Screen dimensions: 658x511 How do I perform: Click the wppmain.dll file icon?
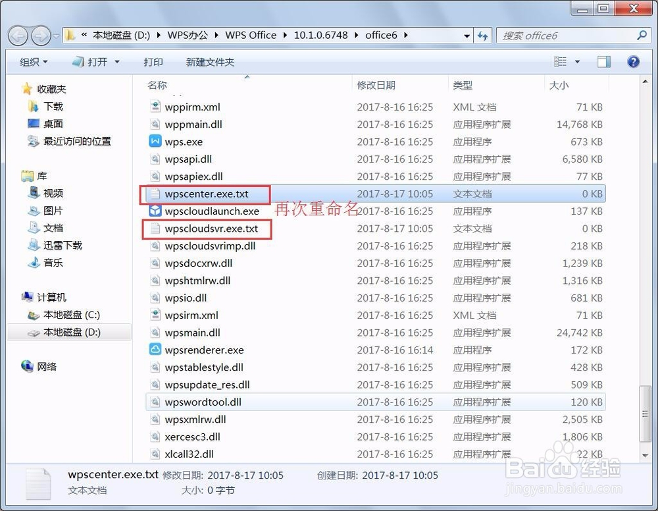point(155,124)
